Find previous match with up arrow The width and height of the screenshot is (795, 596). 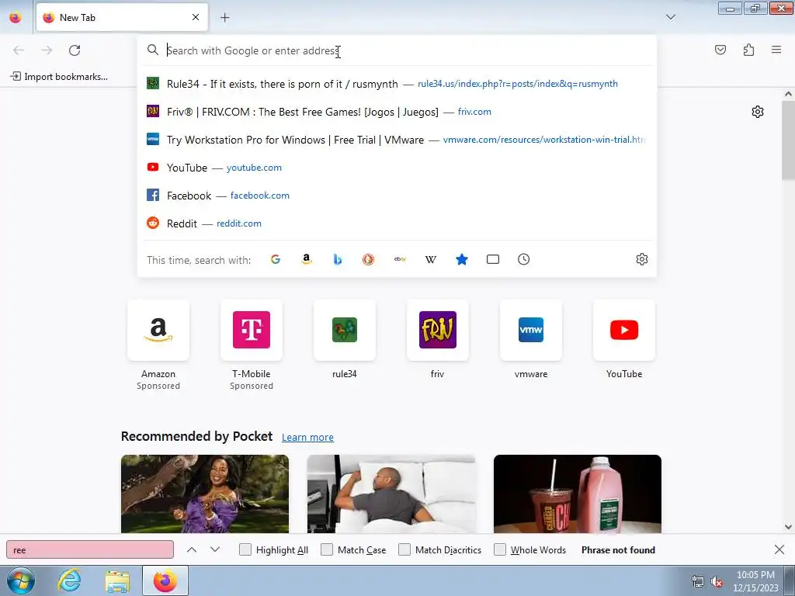coord(192,550)
